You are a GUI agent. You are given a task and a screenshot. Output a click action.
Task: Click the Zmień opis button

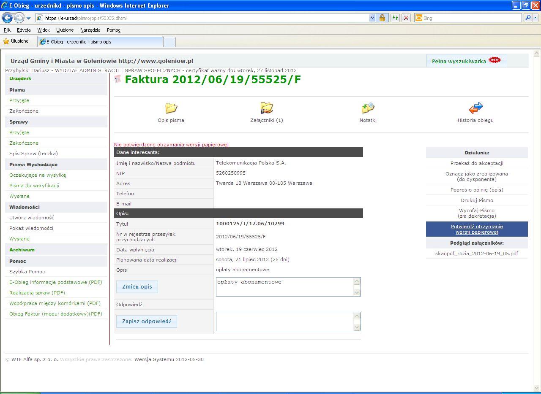point(137,287)
